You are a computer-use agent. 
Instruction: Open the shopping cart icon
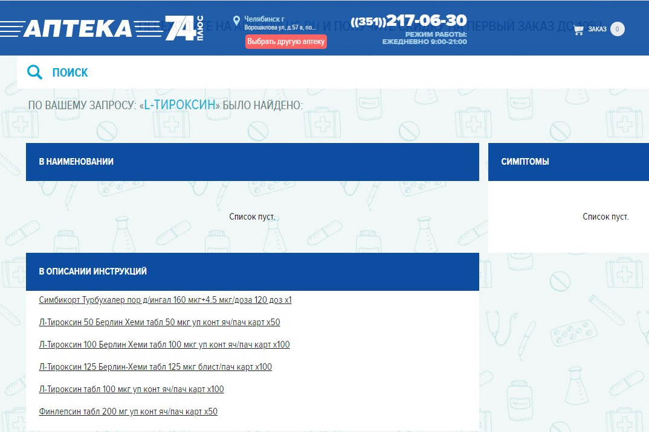(x=578, y=30)
